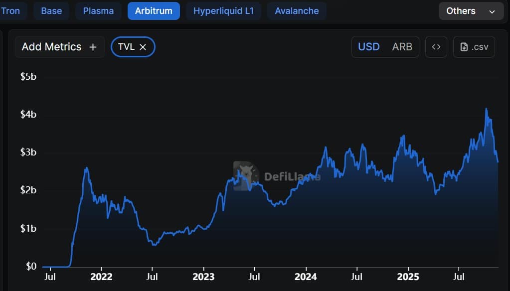The width and height of the screenshot is (510, 291).
Task: Switch chart denomination to USD
Action: point(369,47)
